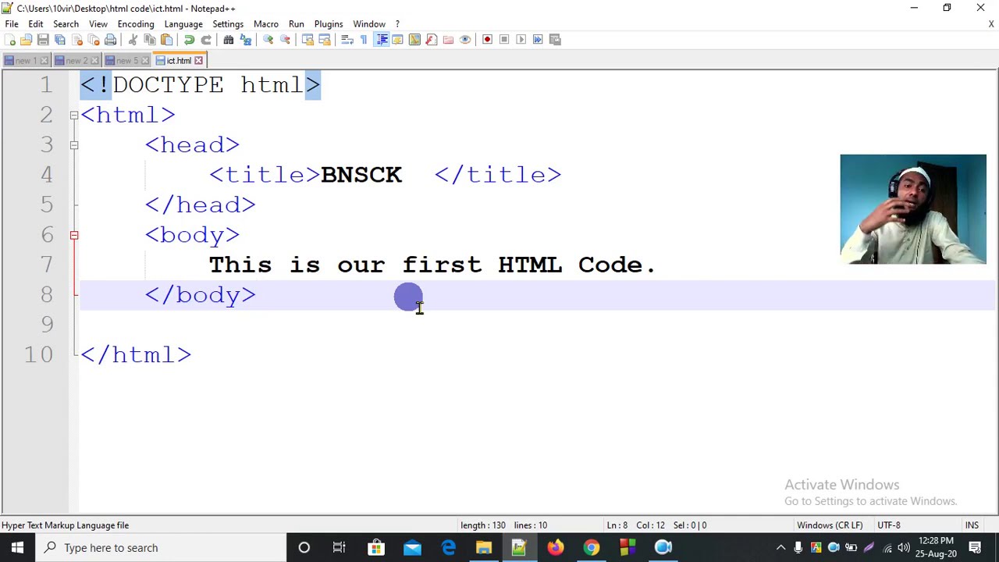Open Google Chrome from the taskbar
The width and height of the screenshot is (999, 562).
pyautogui.click(x=591, y=547)
